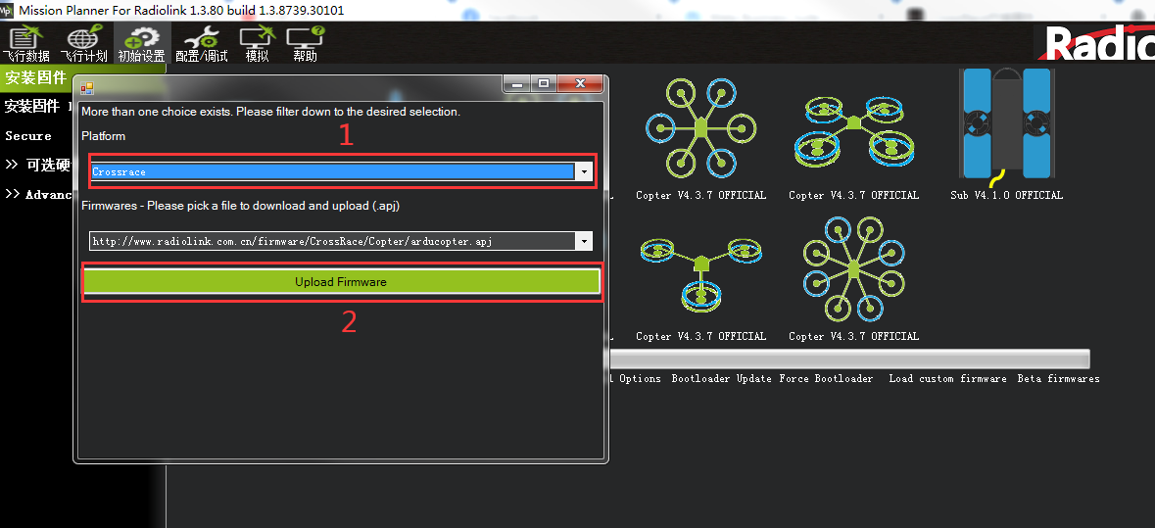Click the Load custom firmware link

click(946, 378)
